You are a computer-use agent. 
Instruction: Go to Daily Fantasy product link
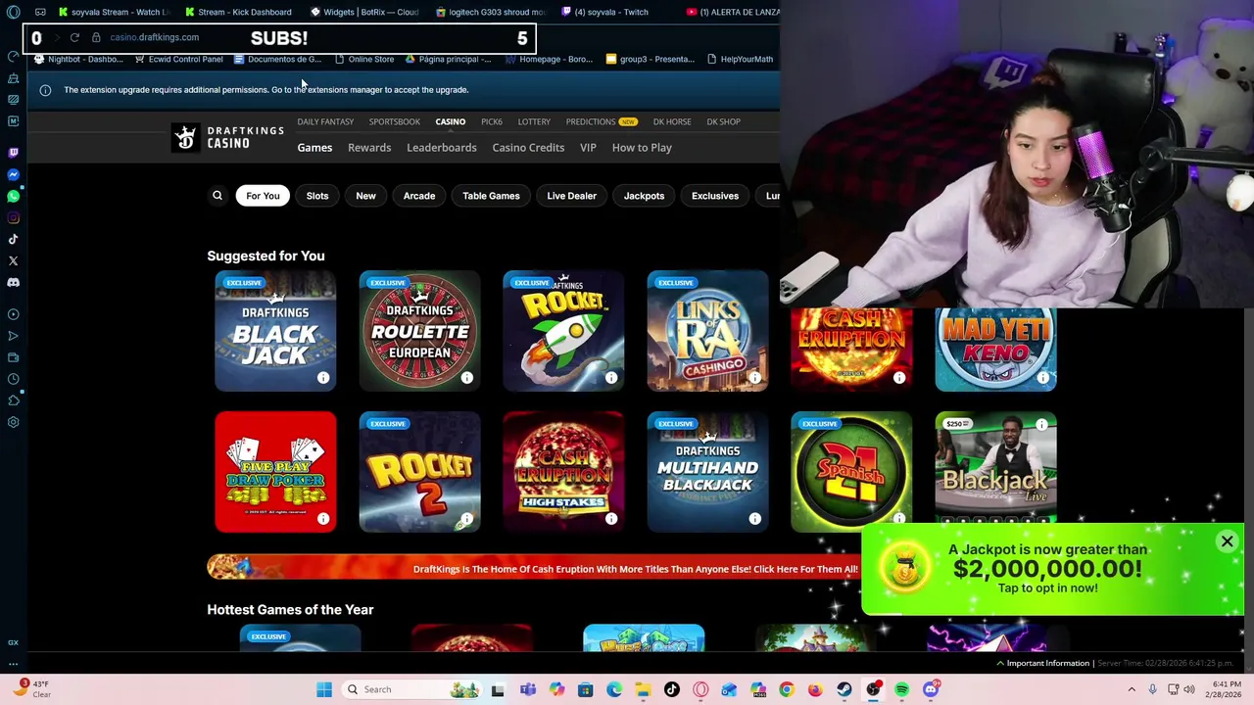[x=325, y=121]
